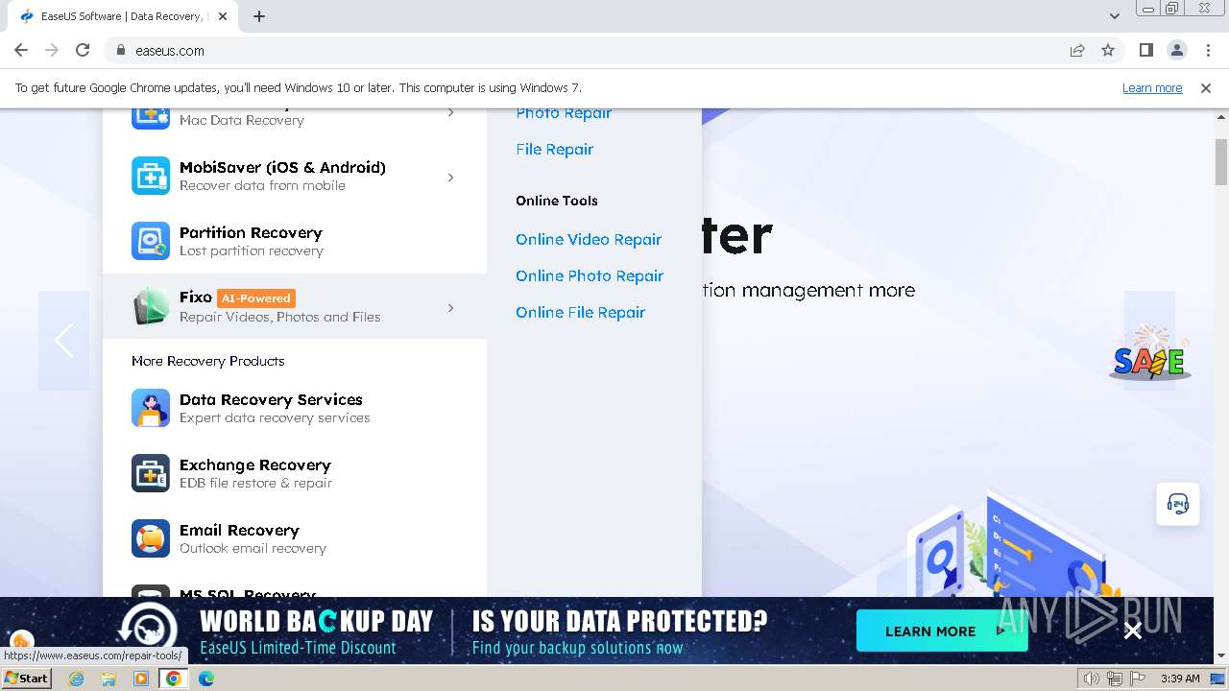Go back to previous page
This screenshot has width=1229, height=691.
(x=21, y=50)
